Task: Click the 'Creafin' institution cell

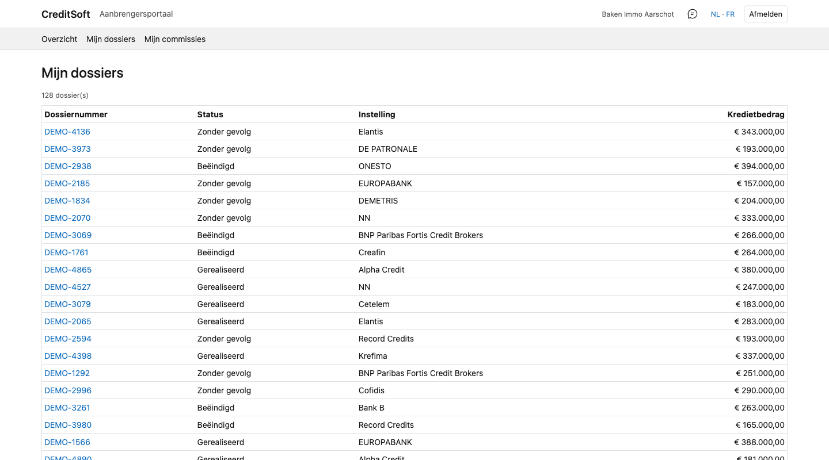Action: click(x=372, y=252)
